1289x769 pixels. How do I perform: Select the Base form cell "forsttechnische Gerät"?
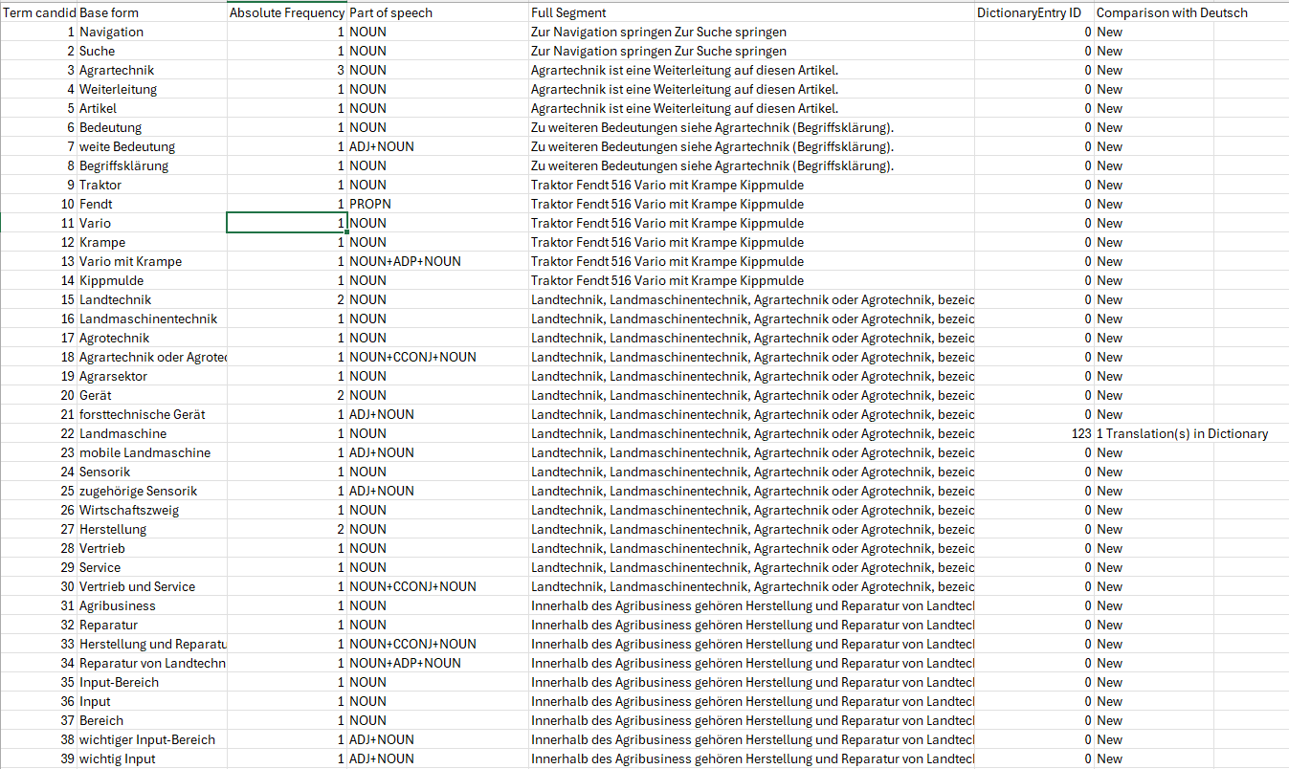click(x=151, y=414)
